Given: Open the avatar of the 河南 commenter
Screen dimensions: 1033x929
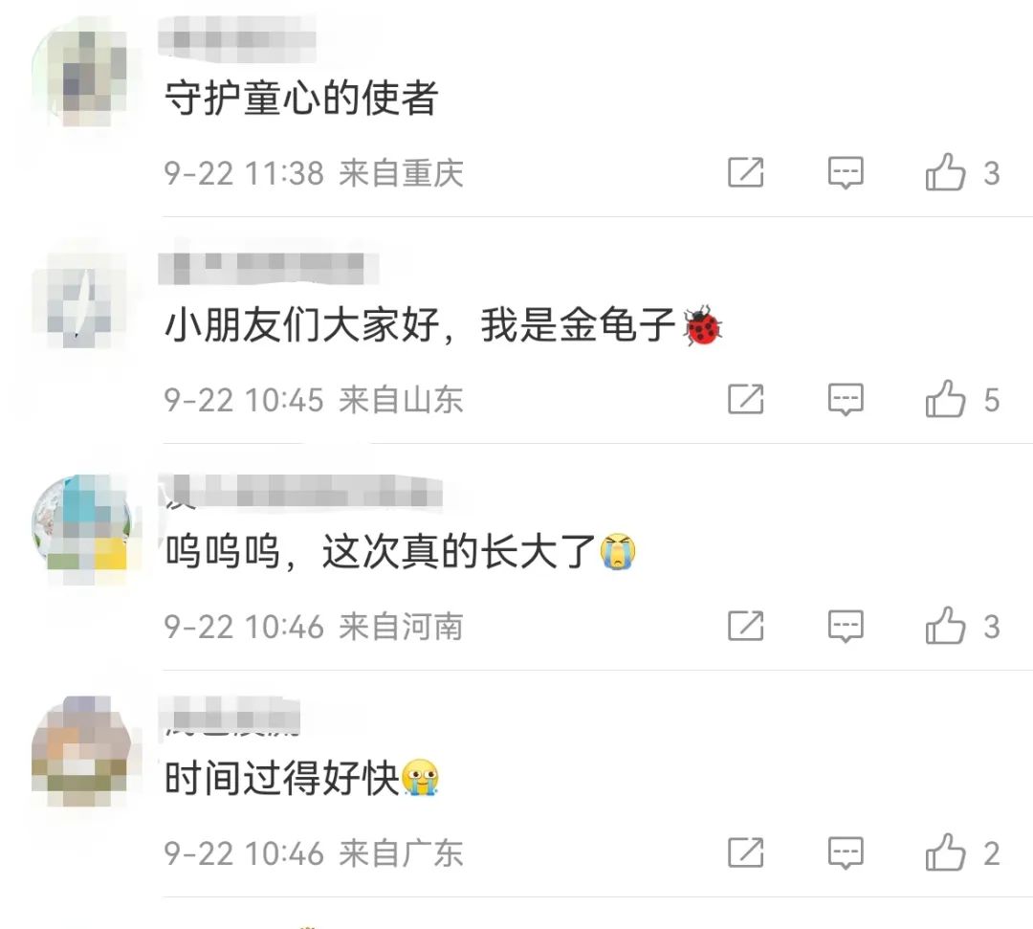Looking at the screenshot, I should click(81, 526).
